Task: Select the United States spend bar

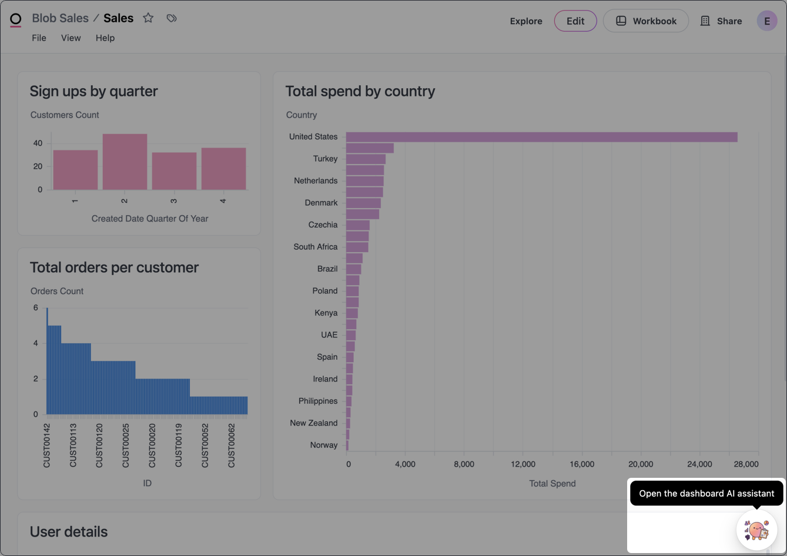Action: pos(541,137)
